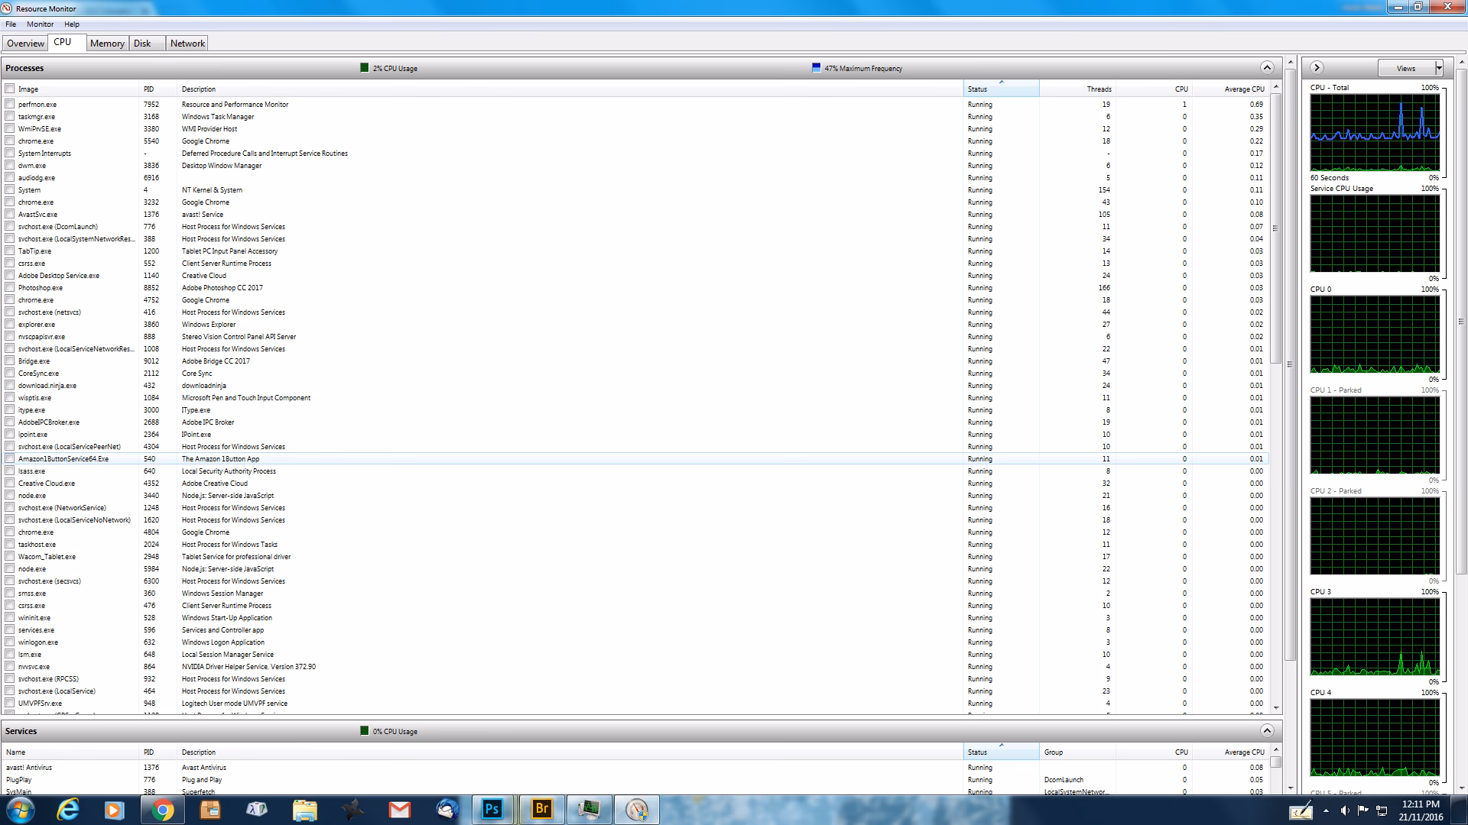Check the Photoshop.exe process checkbox
This screenshot has width=1468, height=825.
pos(10,287)
